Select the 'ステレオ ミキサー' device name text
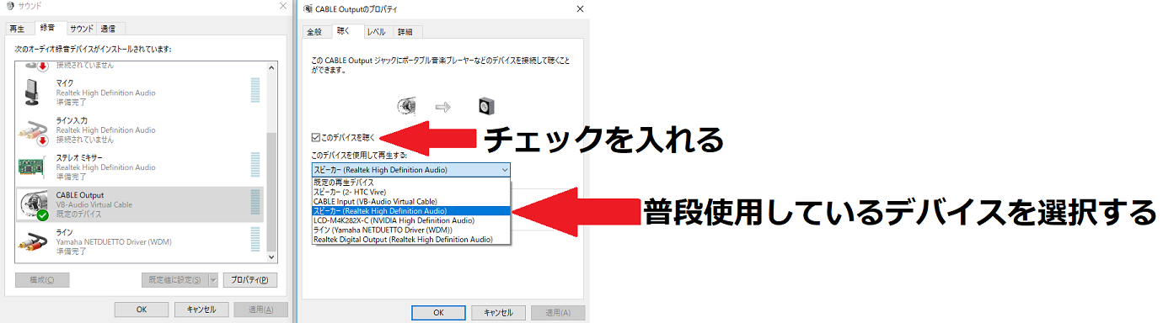Image resolution: width=1163 pixels, height=323 pixels. pyautogui.click(x=79, y=157)
